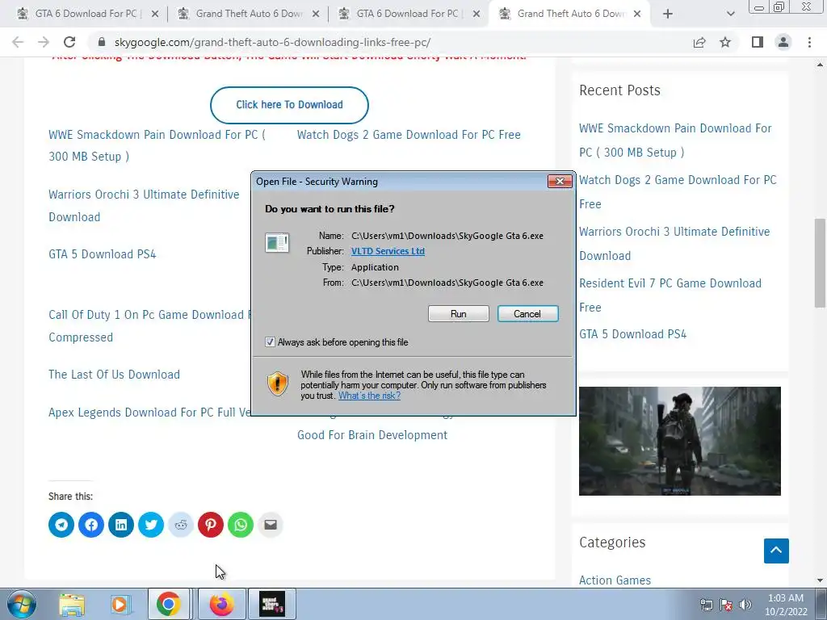Open sidebar Watch Dogs 2 recent post

tap(678, 192)
